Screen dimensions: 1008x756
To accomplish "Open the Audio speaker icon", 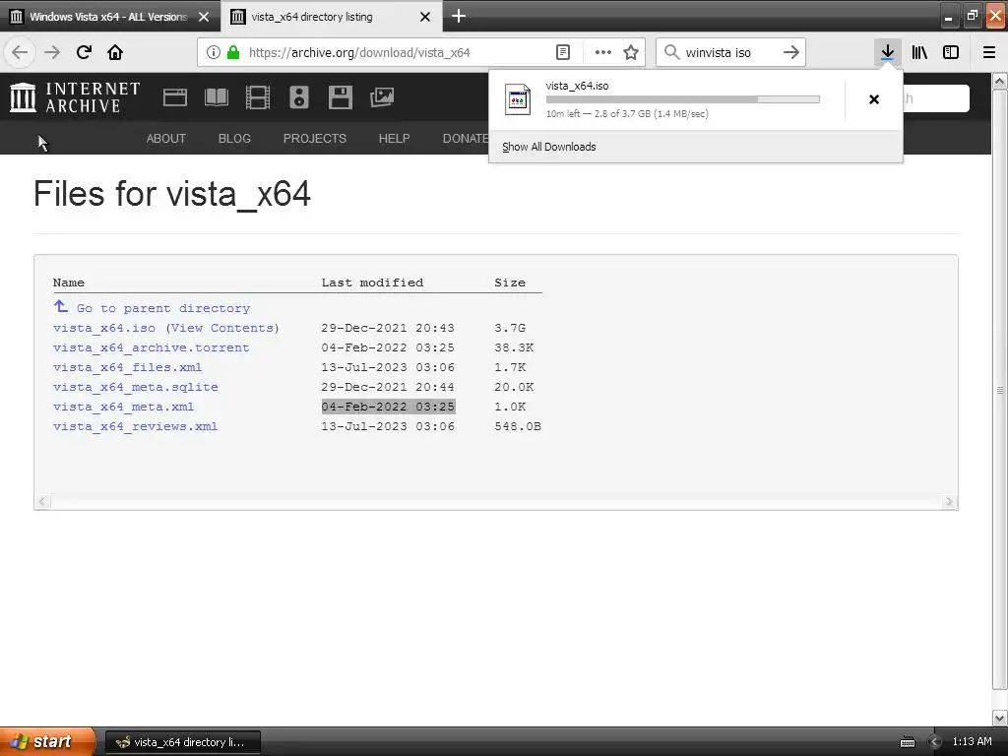I will point(299,97).
